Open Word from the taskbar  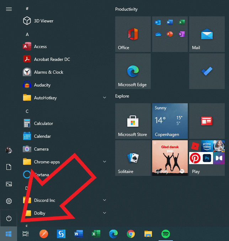79,234
